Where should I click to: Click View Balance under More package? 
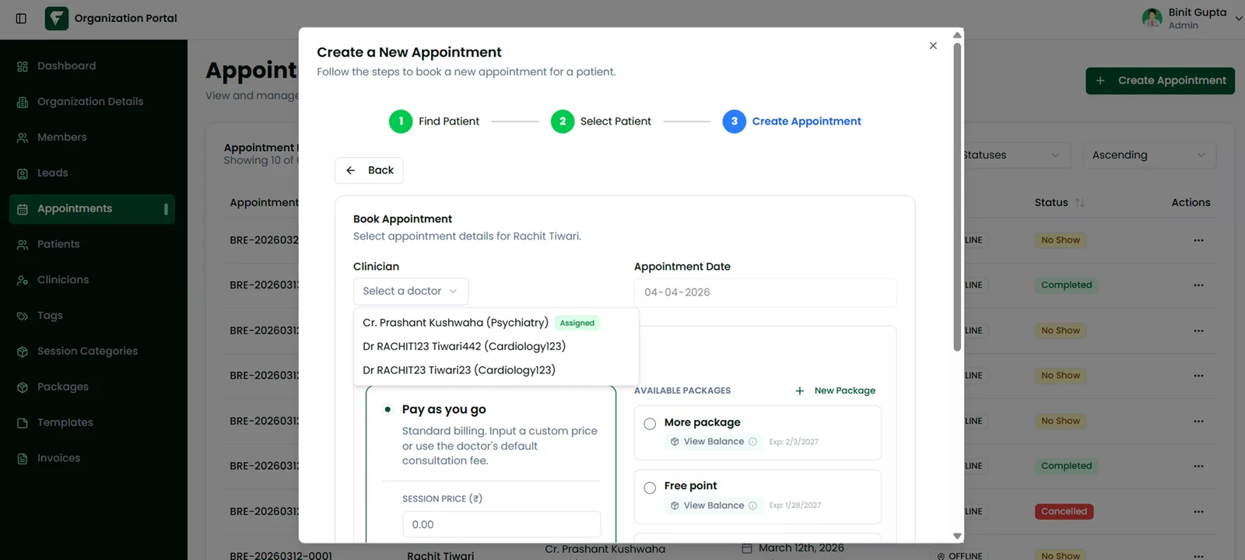[714, 442]
